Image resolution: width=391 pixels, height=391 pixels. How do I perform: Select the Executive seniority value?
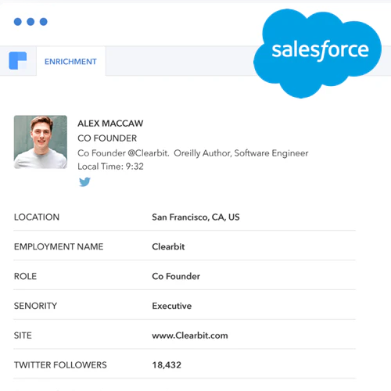click(x=172, y=306)
